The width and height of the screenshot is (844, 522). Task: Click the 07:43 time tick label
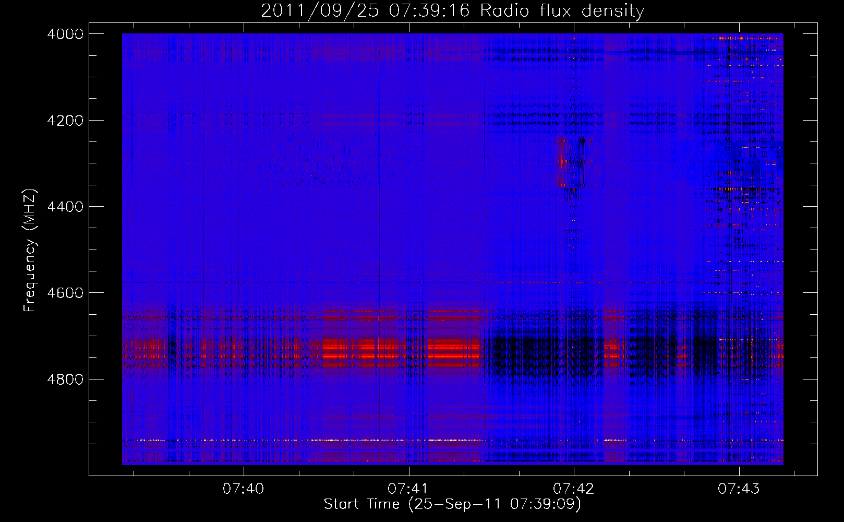(739, 489)
